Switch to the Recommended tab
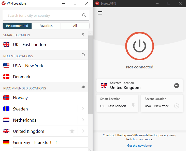Viewport: 186px width, 151px height. (17, 26)
